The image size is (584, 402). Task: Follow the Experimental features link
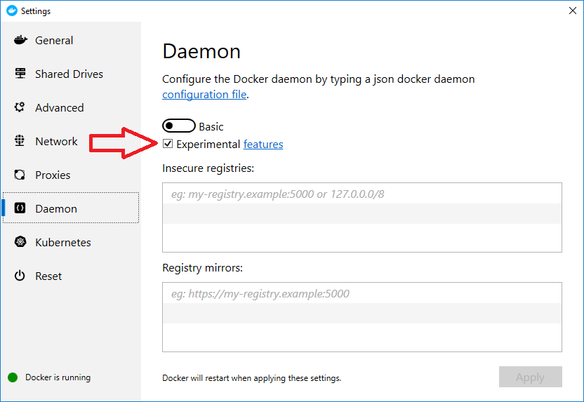tap(263, 145)
